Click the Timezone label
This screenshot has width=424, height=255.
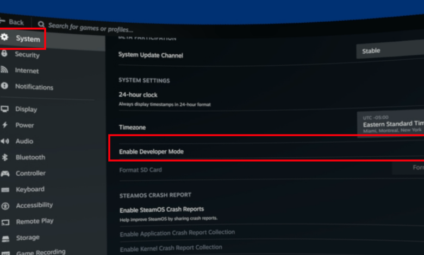click(x=132, y=127)
